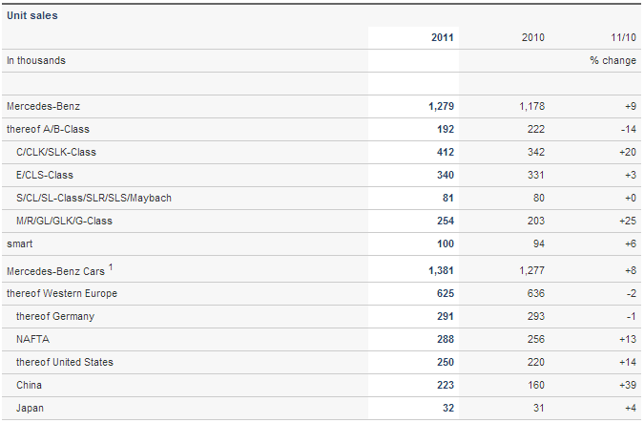Click Western Europe change value -2
Screen dimensions: 644x423
632,293
